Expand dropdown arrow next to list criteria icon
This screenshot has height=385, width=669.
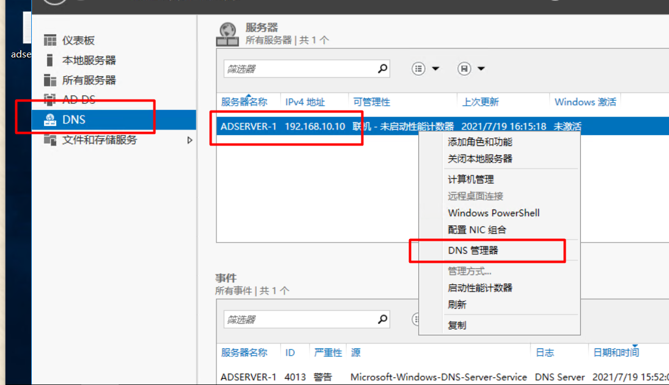pyautogui.click(x=435, y=68)
